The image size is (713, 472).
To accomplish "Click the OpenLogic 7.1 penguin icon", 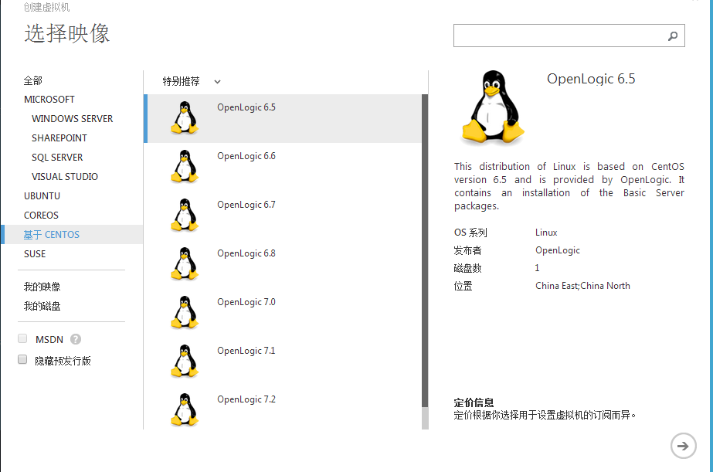I will (185, 361).
